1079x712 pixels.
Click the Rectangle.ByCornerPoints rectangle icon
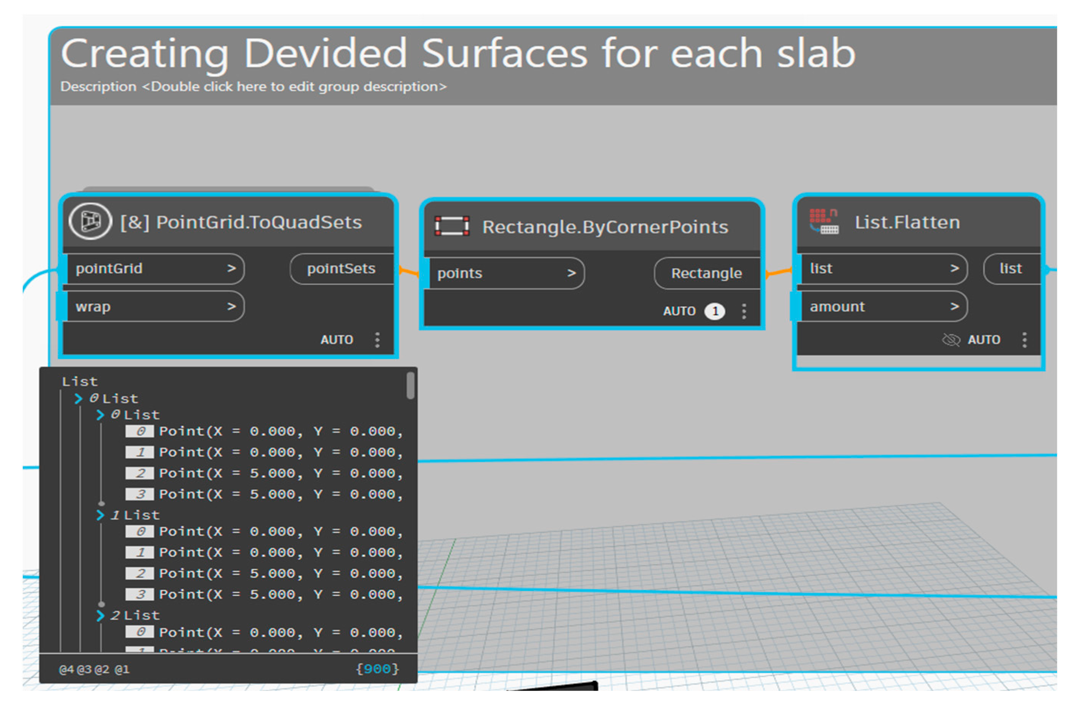(x=451, y=226)
